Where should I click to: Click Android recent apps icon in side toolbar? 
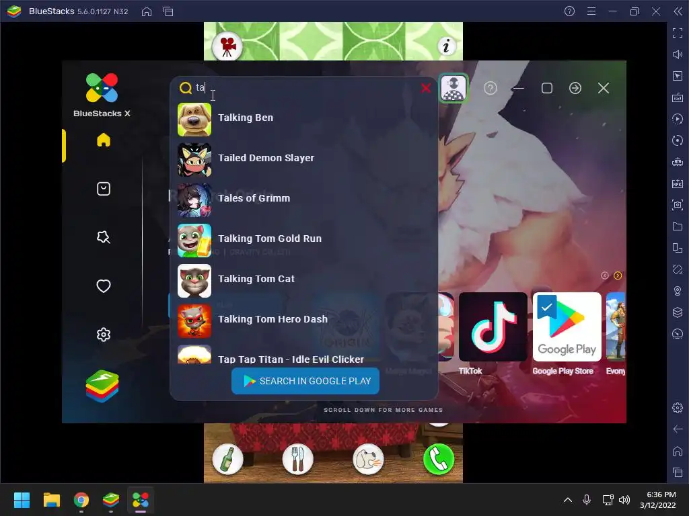[678, 472]
